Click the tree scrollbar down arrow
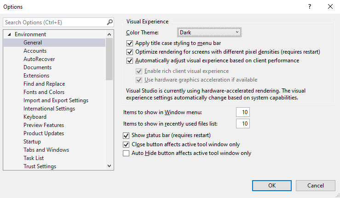The image size is (340, 198). coord(109,166)
